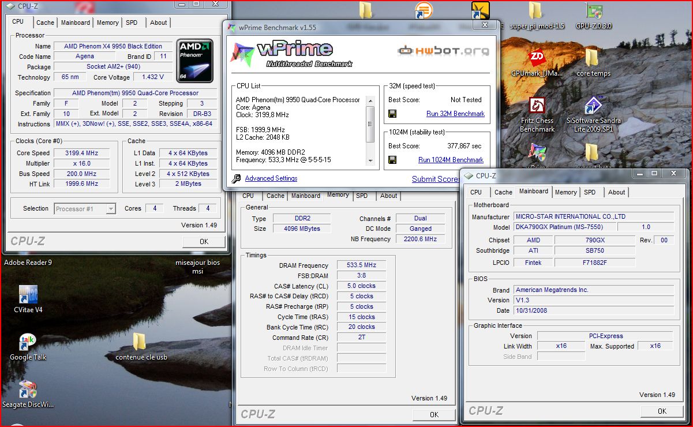The image size is (693, 427).
Task: Open About tab in CPU-Z Motherboard window
Action: (x=617, y=192)
